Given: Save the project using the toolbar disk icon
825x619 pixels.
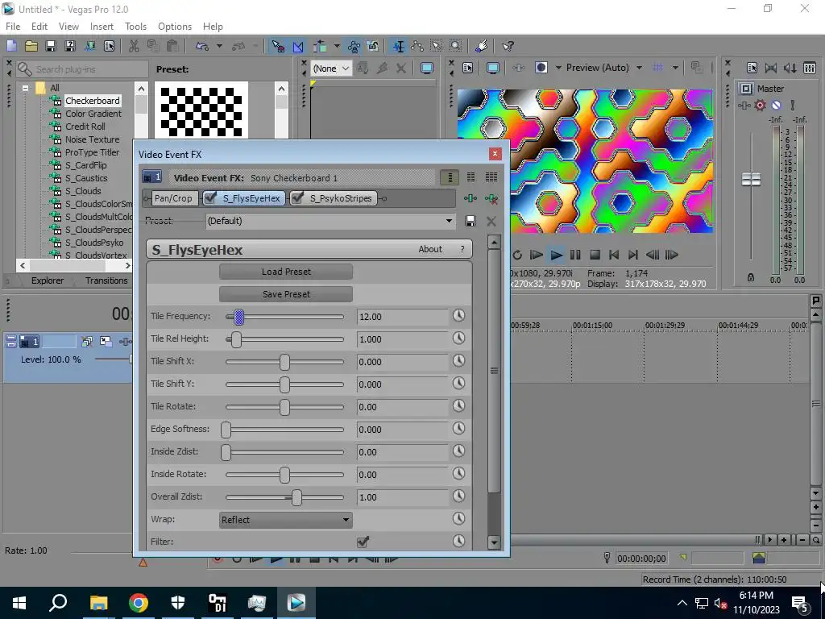Looking at the screenshot, I should [51, 46].
